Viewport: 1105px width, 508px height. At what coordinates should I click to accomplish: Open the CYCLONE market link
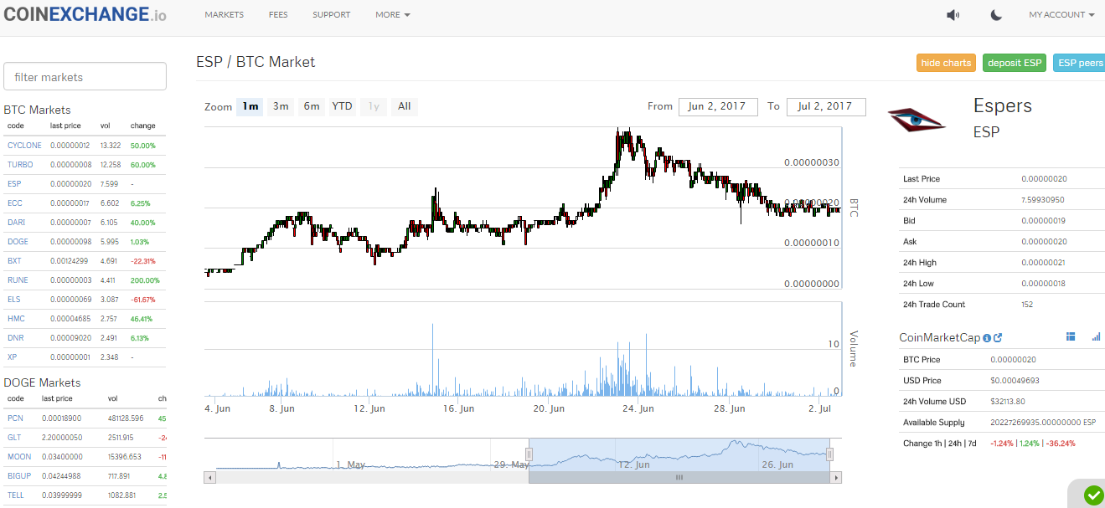[x=24, y=146]
